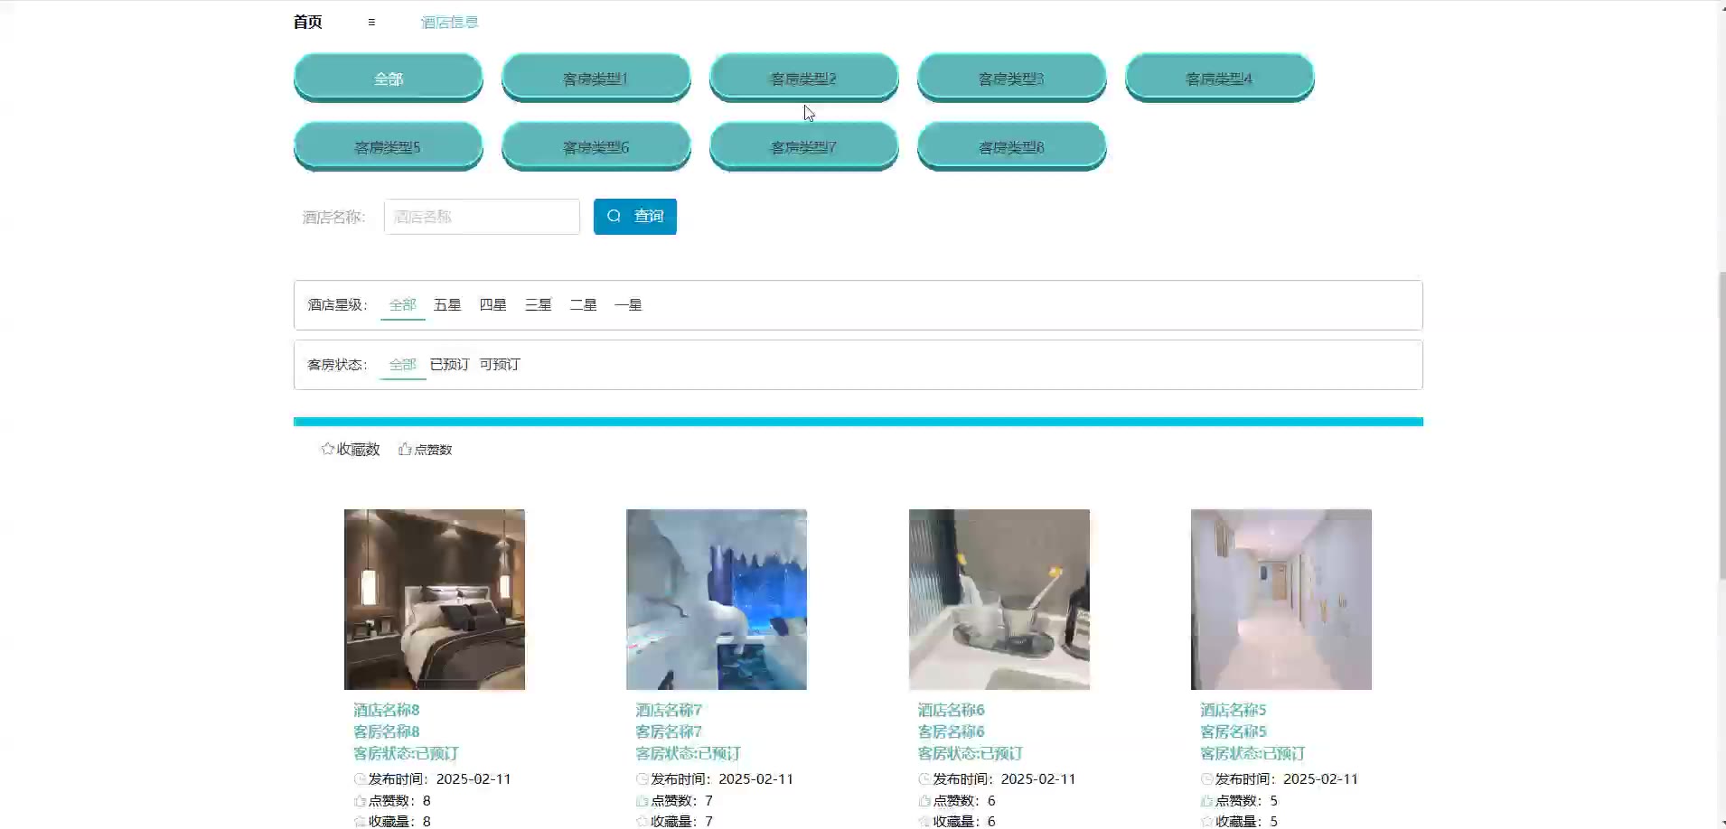Screen dimensions: 1726x829
Task: Select 全部 in the 客房状态 filter
Action: pyautogui.click(x=402, y=365)
